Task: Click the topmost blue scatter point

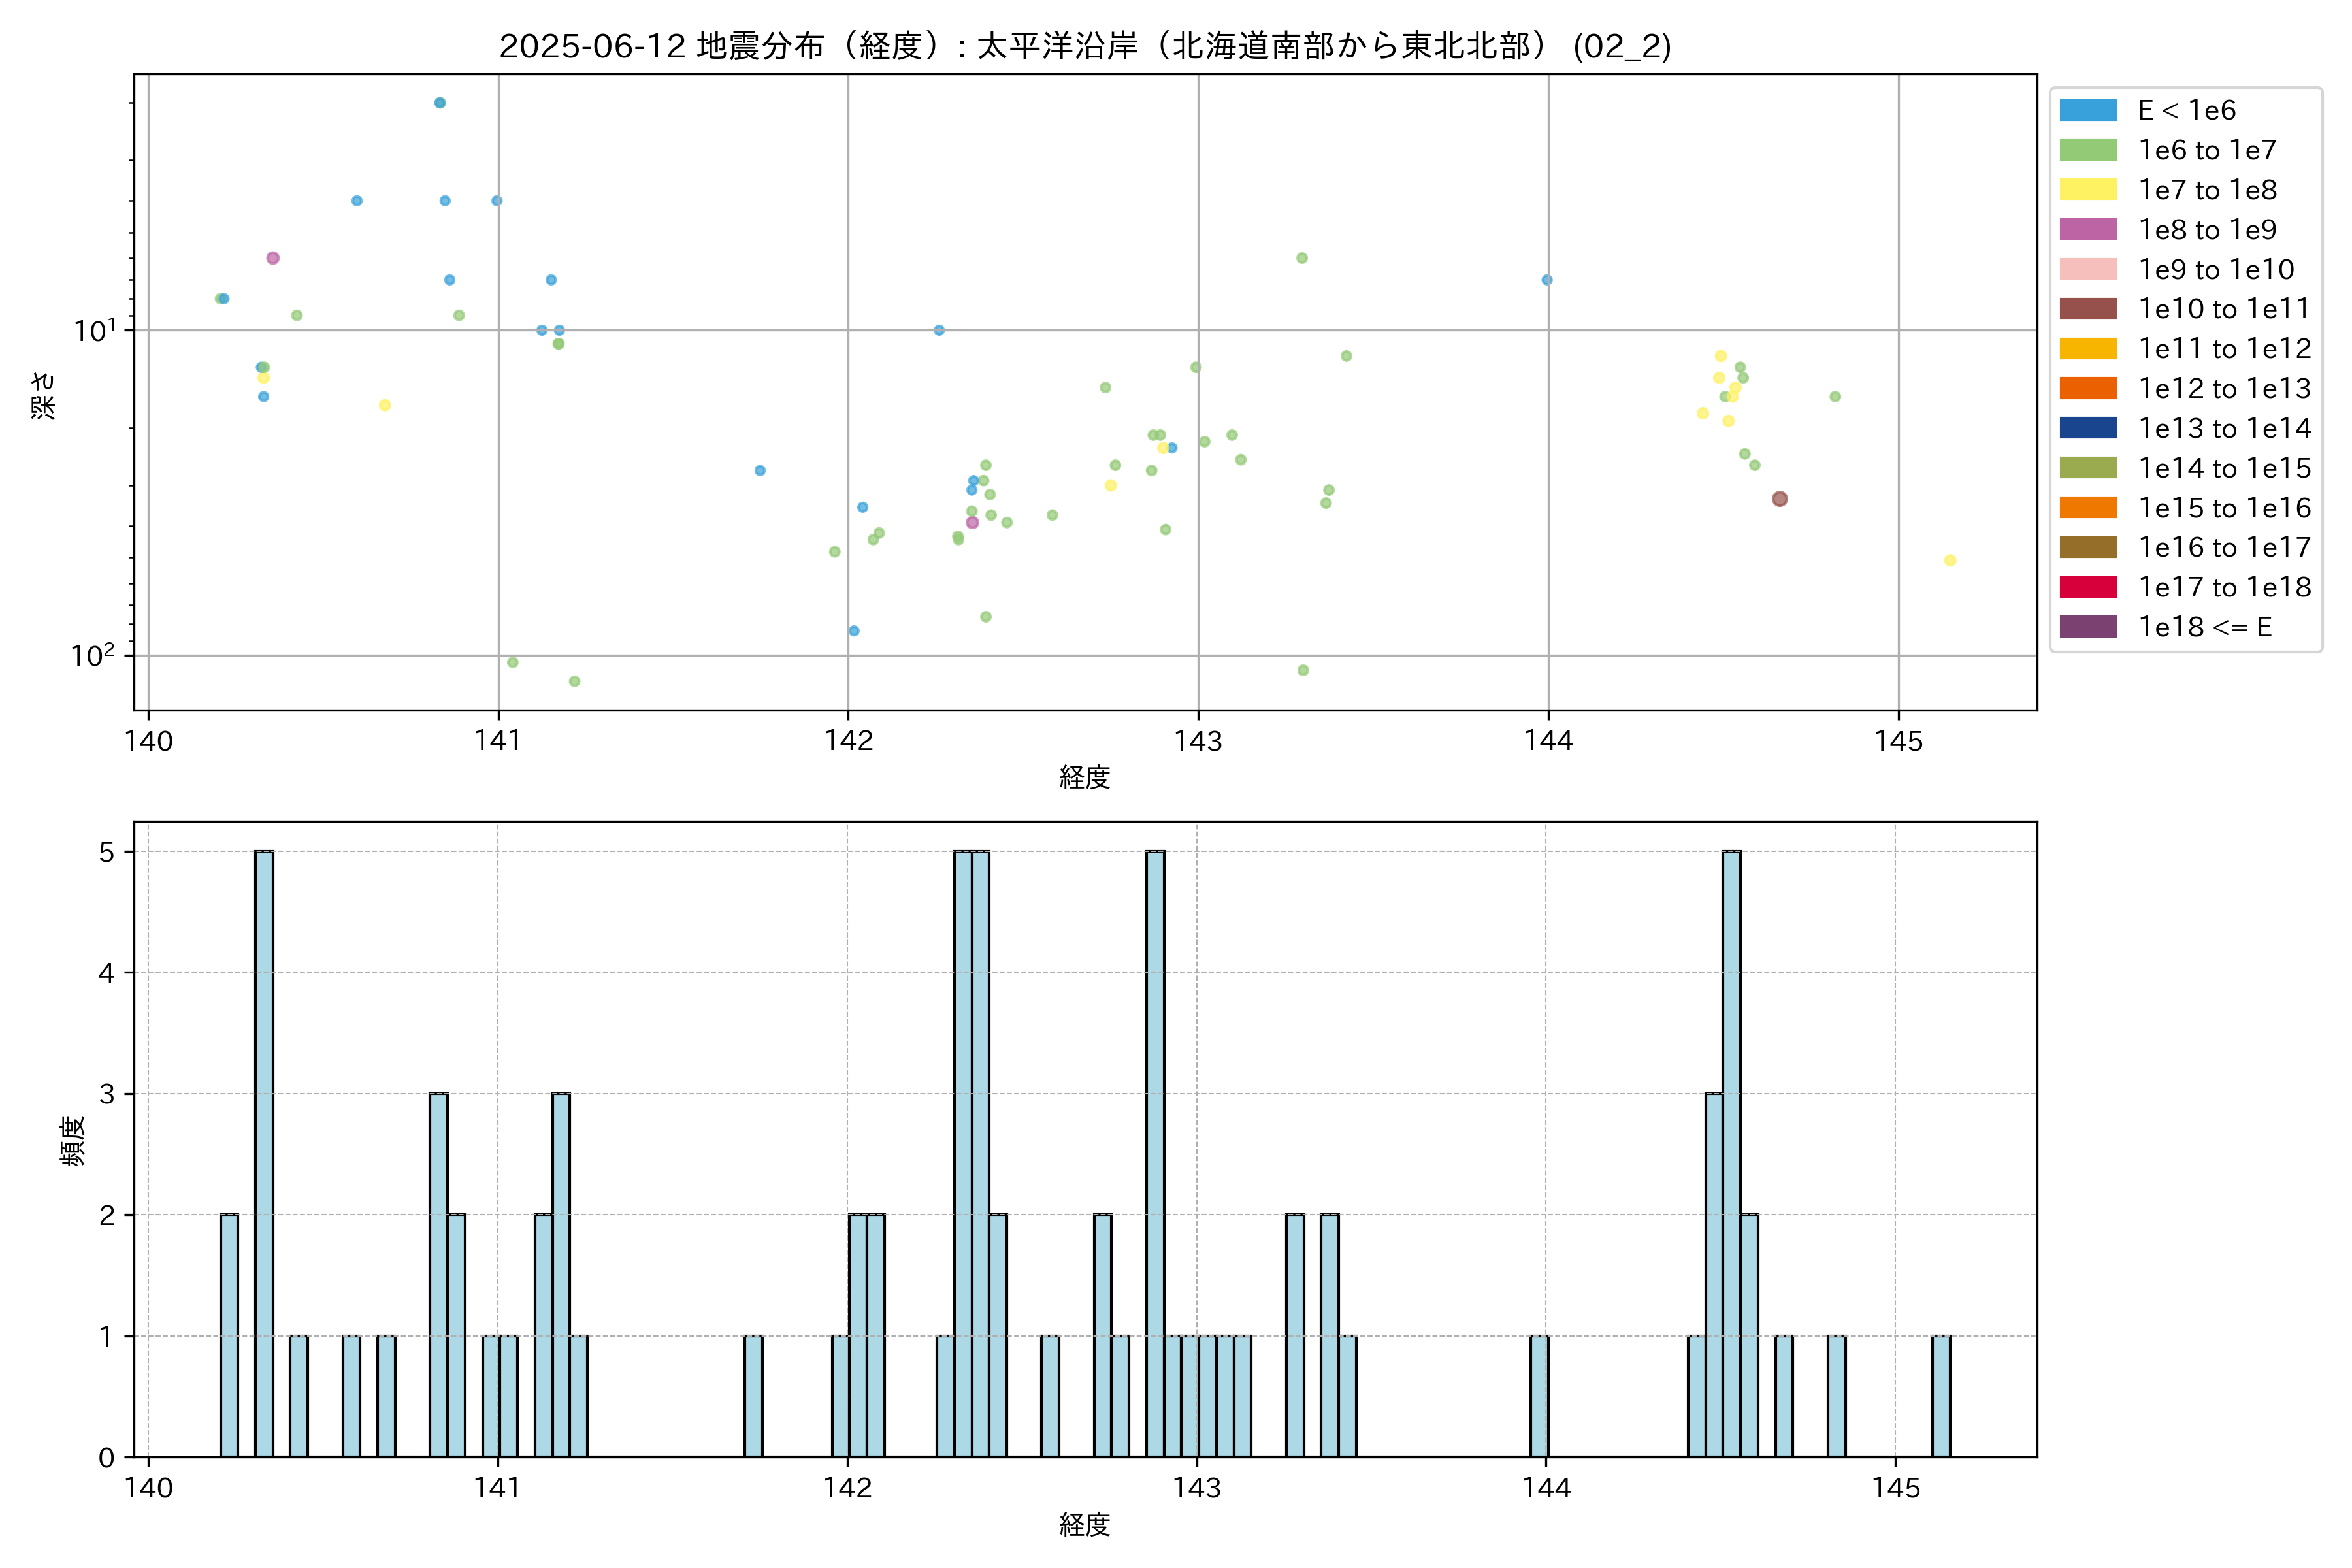Action: pyautogui.click(x=440, y=103)
